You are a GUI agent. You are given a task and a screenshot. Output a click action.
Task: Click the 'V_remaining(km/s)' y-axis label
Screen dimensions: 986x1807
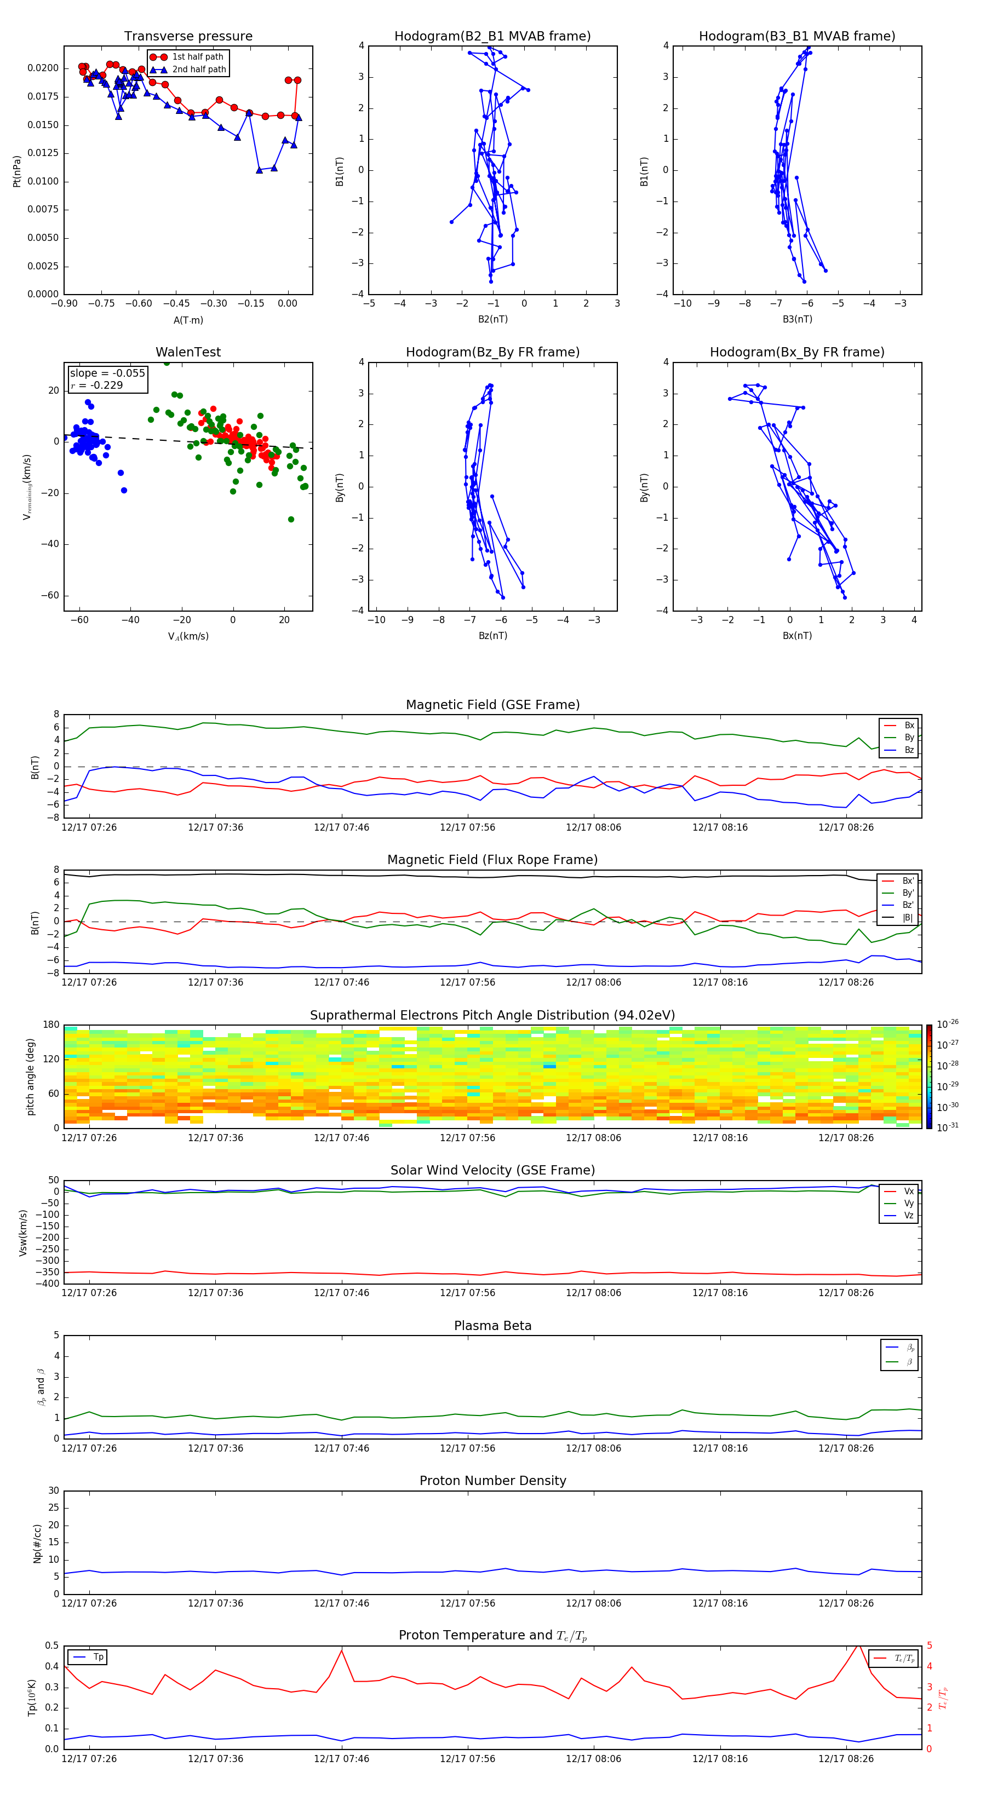[27, 487]
